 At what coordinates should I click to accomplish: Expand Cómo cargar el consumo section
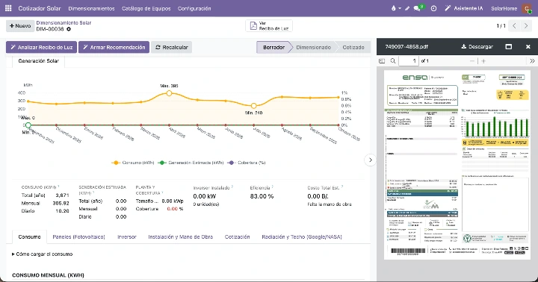[42, 254]
